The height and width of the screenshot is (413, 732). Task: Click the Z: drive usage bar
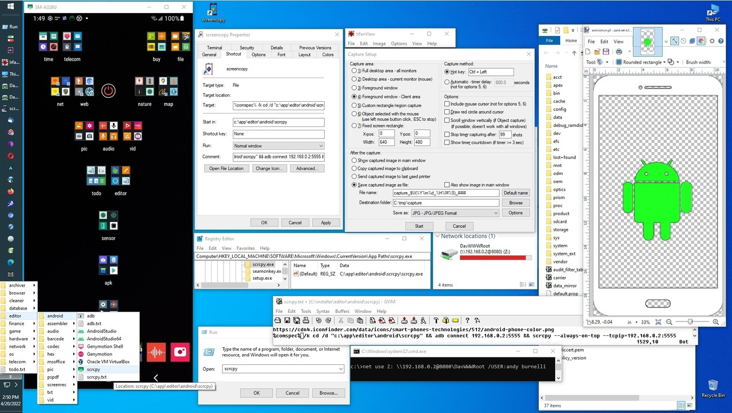click(495, 257)
